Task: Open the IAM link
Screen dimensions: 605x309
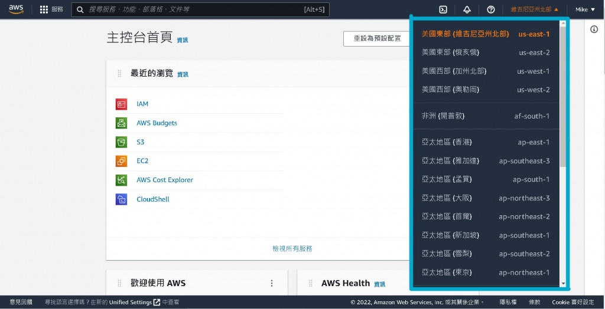Action: point(142,104)
